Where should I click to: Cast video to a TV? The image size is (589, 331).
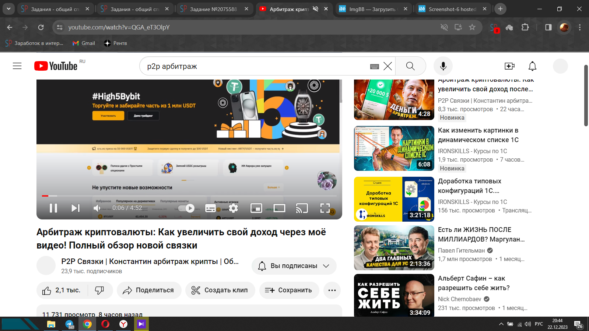[x=302, y=208]
